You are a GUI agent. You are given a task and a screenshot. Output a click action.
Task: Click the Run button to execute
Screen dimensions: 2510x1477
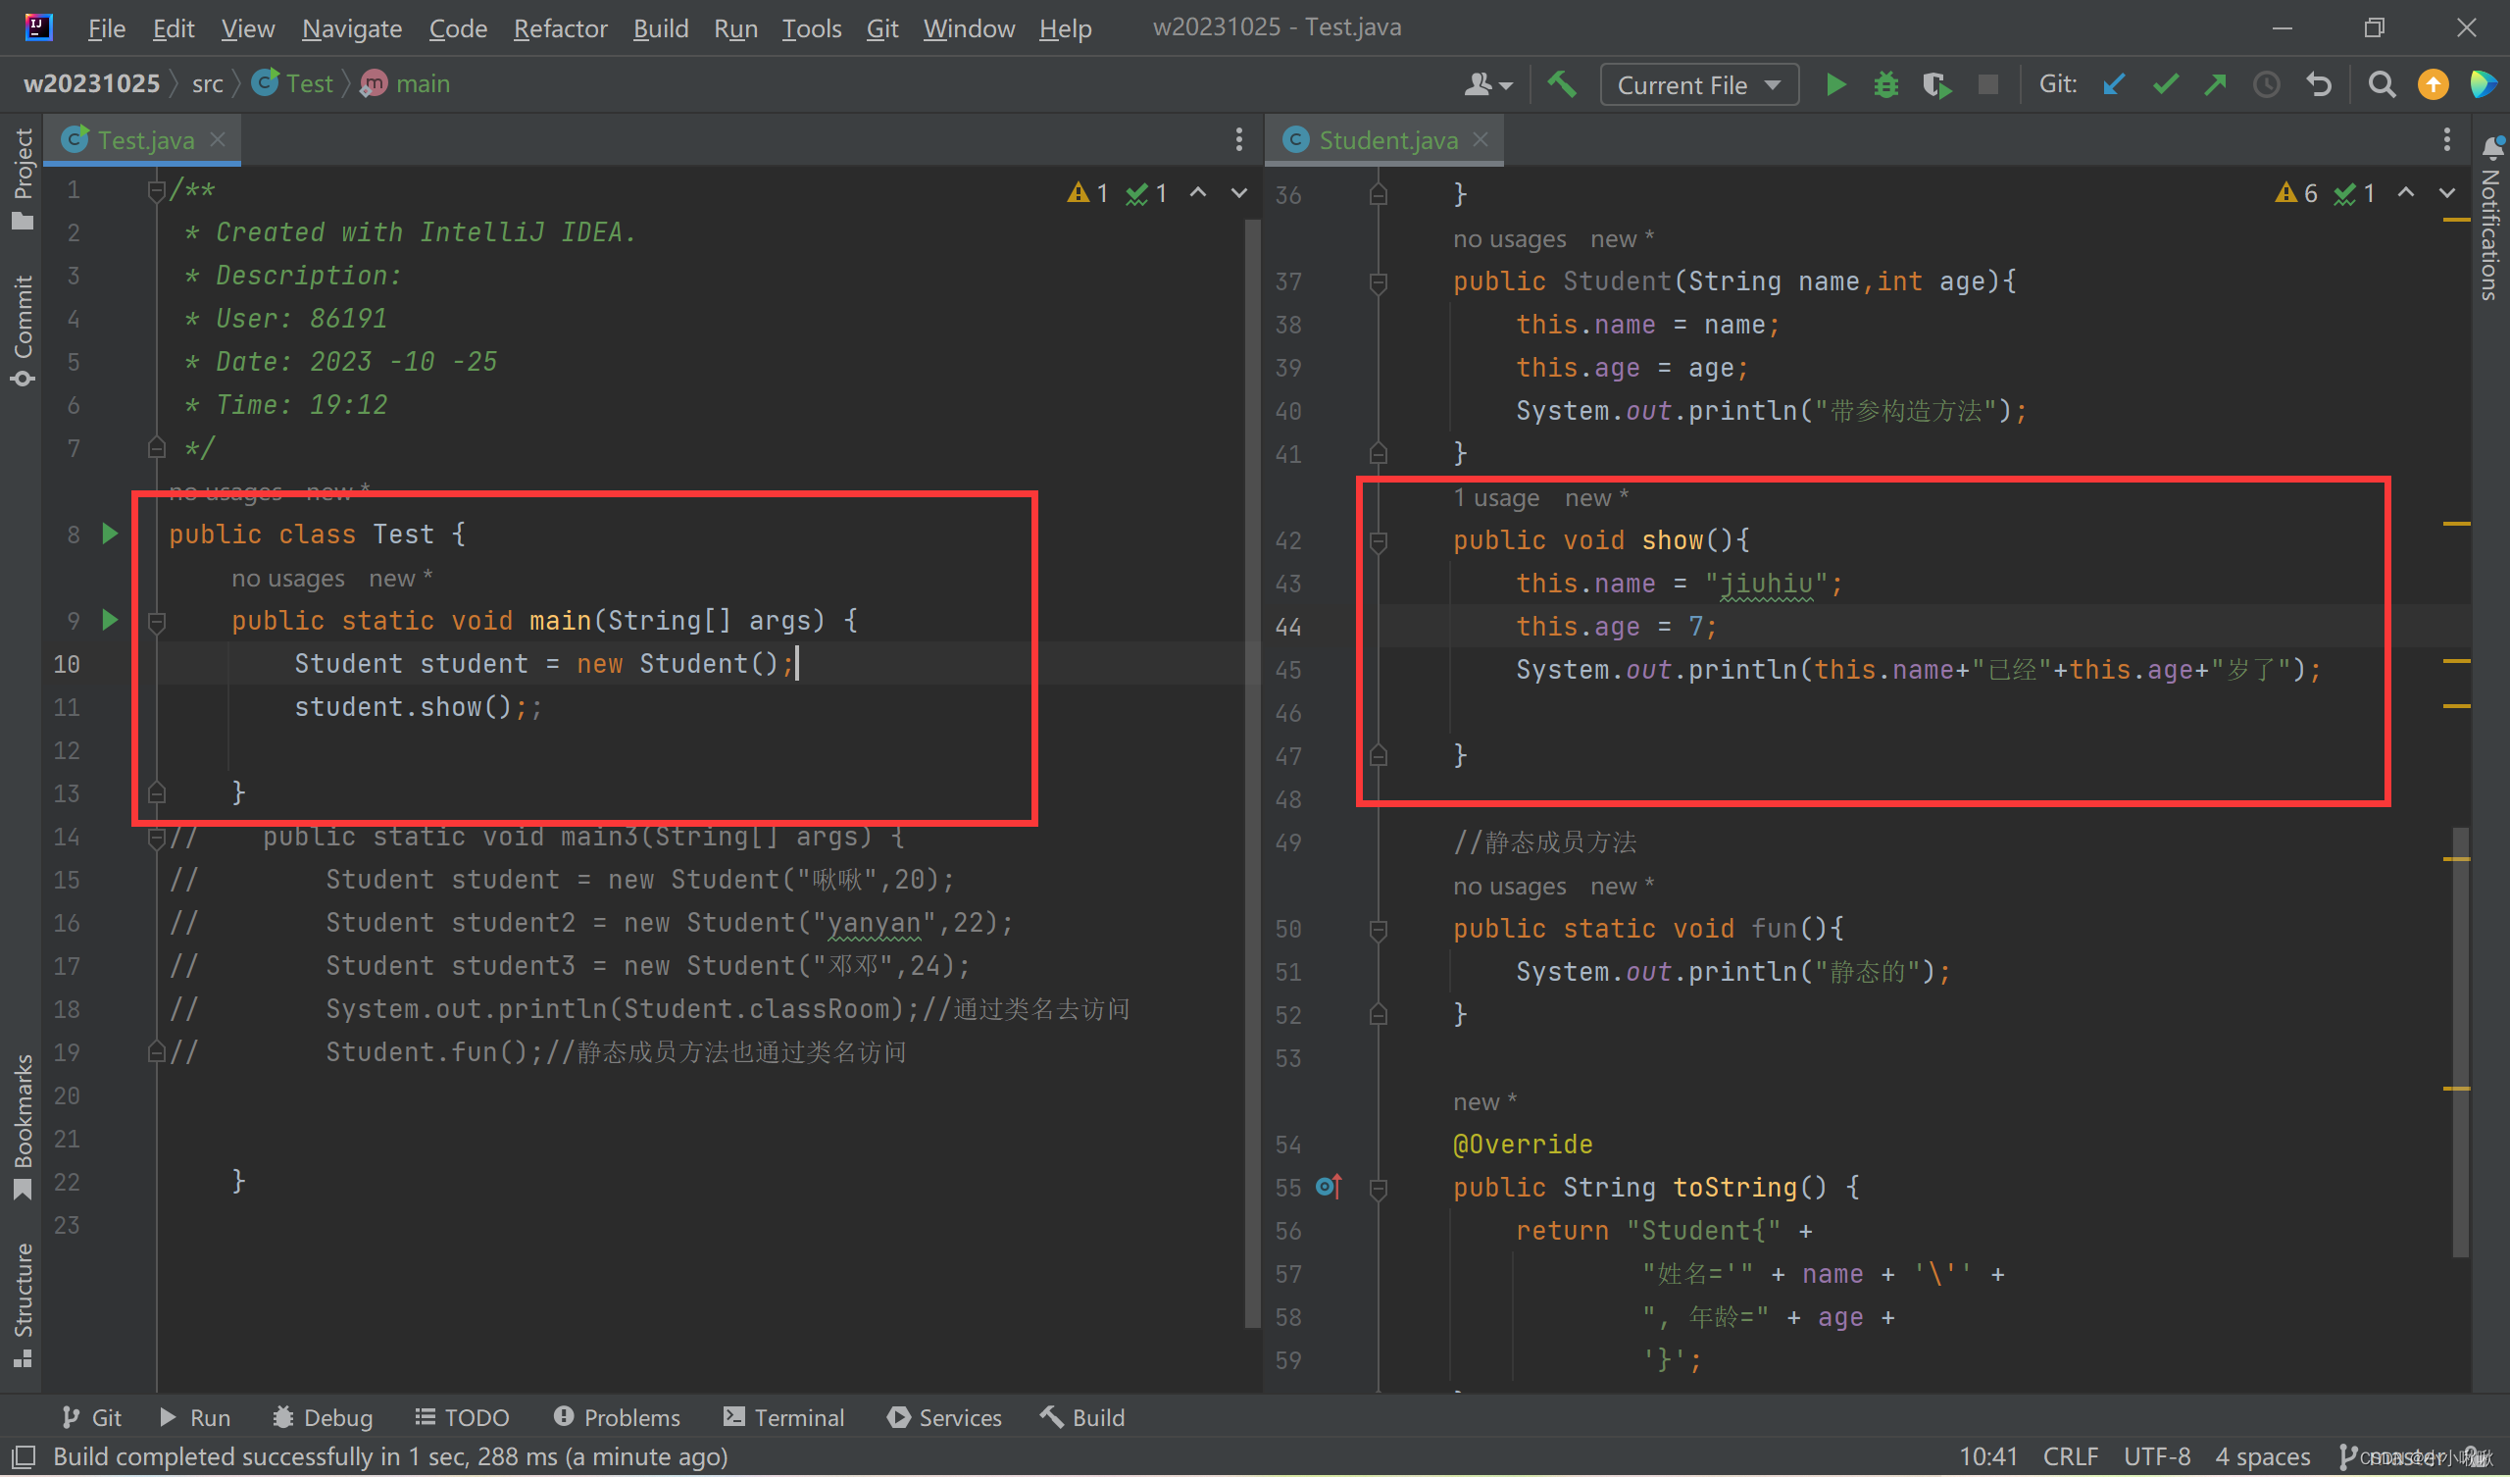pyautogui.click(x=1835, y=82)
